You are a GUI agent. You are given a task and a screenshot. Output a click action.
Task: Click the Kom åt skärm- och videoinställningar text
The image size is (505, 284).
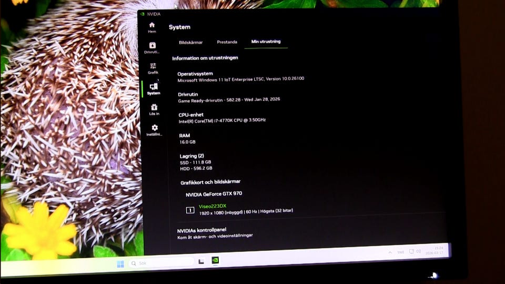[215, 236]
